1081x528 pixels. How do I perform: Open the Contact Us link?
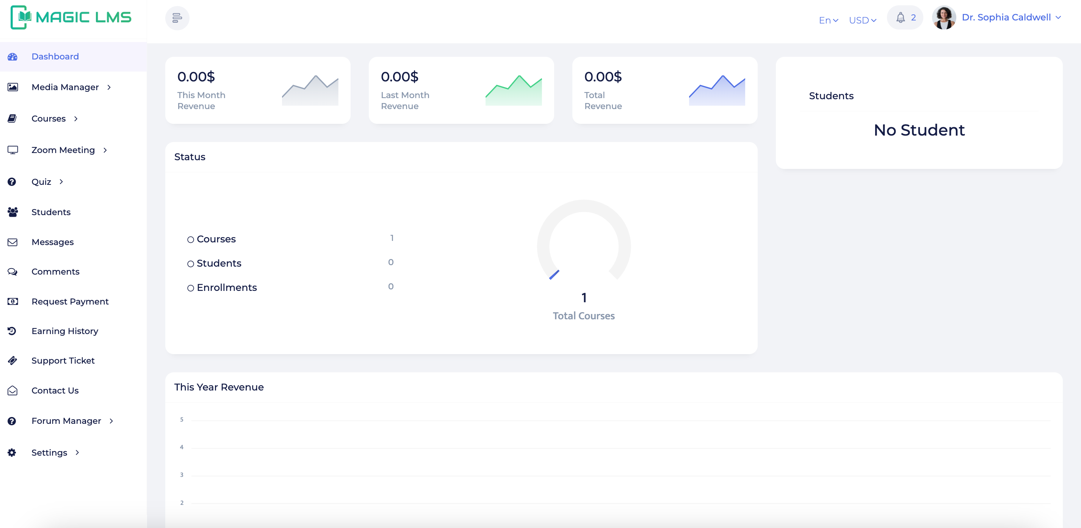[55, 391]
